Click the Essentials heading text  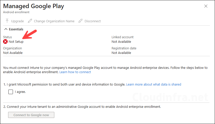16,29
